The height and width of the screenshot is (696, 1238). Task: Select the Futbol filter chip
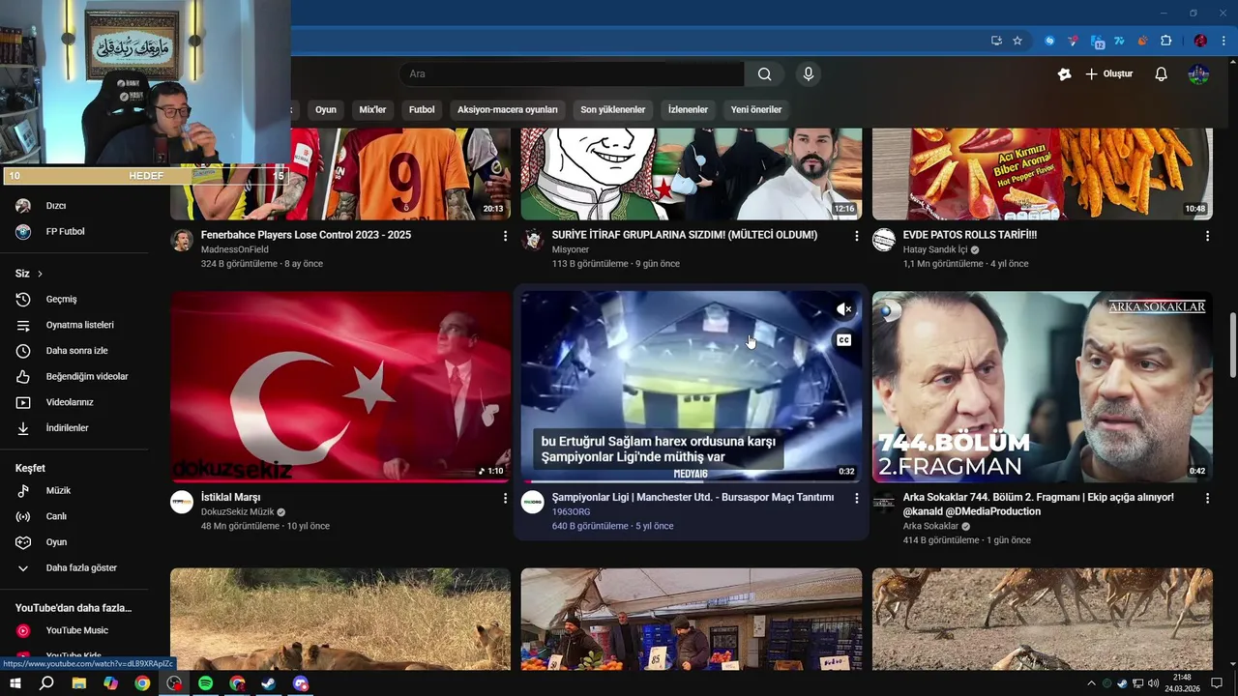(x=422, y=109)
